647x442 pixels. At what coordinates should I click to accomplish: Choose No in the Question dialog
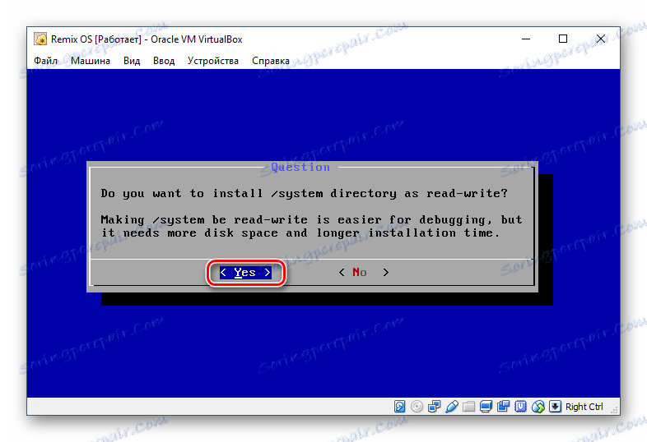point(364,272)
